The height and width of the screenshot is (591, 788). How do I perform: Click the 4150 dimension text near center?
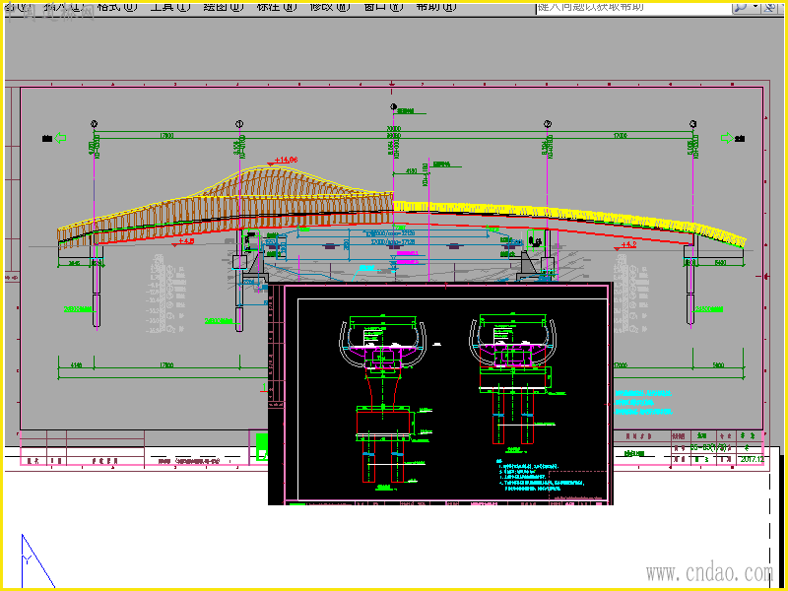point(411,170)
